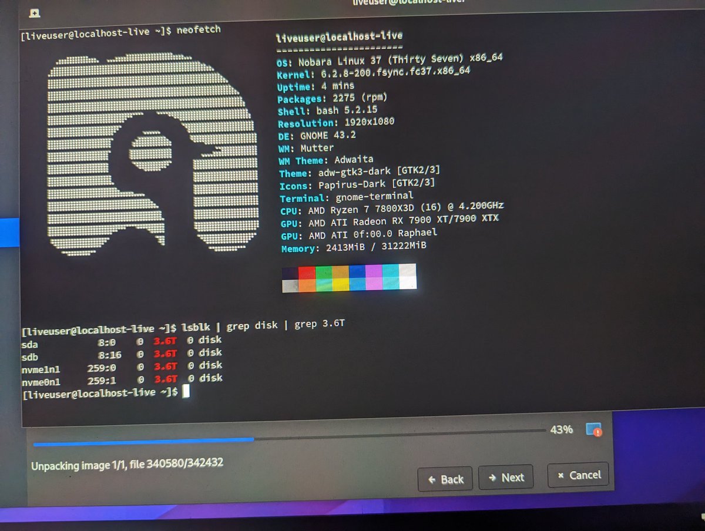This screenshot has width=705, height=531.
Task: Click the 'nvme0n1' disk row
Action: click(x=122, y=380)
